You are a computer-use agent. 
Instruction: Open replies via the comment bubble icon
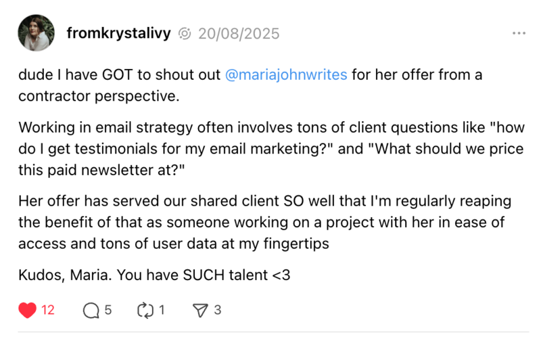coord(91,311)
